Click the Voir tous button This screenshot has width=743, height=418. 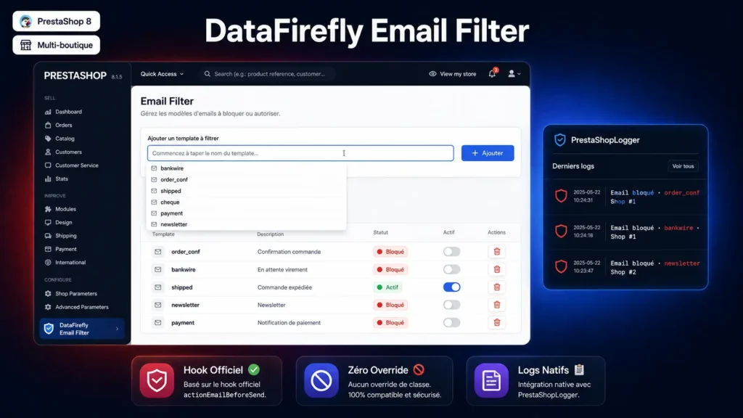(683, 166)
